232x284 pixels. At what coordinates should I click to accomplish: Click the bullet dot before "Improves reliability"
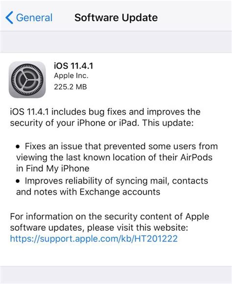pyautogui.click(x=18, y=181)
